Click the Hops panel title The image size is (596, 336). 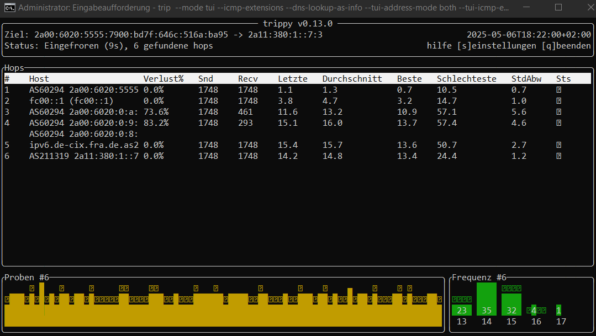pyautogui.click(x=14, y=67)
